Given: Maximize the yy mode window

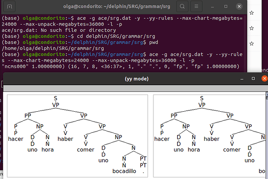Looking at the screenshot, I should tap(253, 79).
